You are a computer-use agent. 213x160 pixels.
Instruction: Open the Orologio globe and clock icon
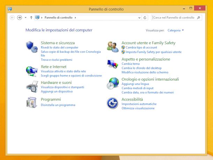coord(112,83)
